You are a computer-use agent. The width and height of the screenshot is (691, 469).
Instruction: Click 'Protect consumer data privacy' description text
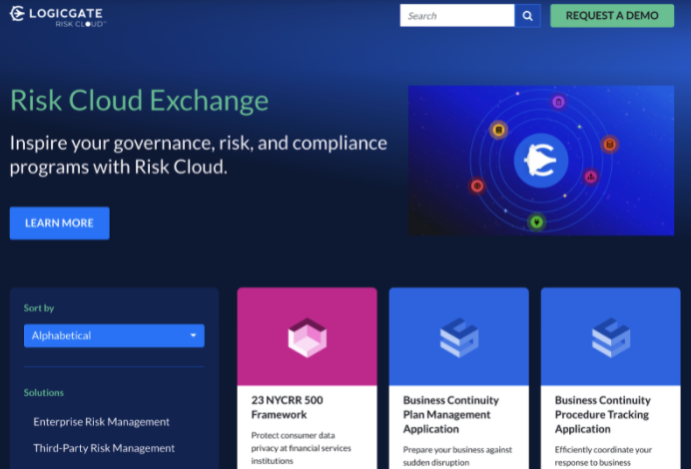click(x=301, y=448)
